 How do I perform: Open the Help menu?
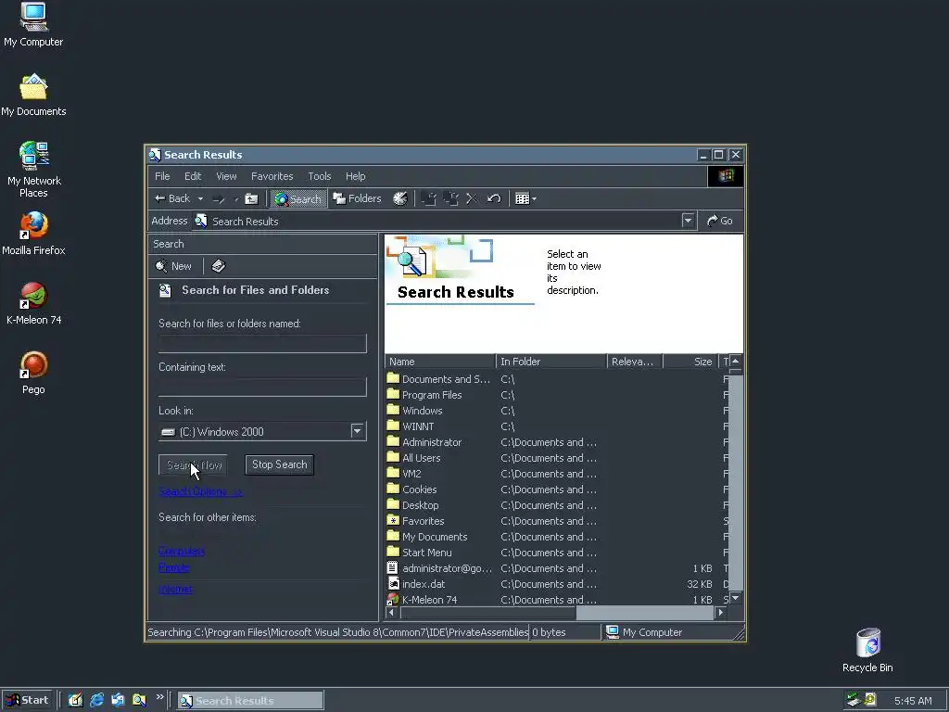pos(355,176)
